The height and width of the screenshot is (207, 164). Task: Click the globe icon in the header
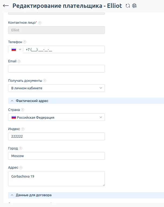tap(134, 6)
